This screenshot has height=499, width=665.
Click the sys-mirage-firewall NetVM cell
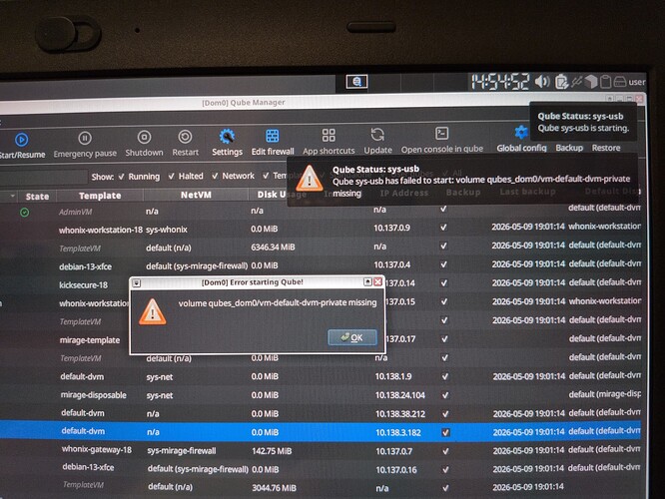click(182, 451)
